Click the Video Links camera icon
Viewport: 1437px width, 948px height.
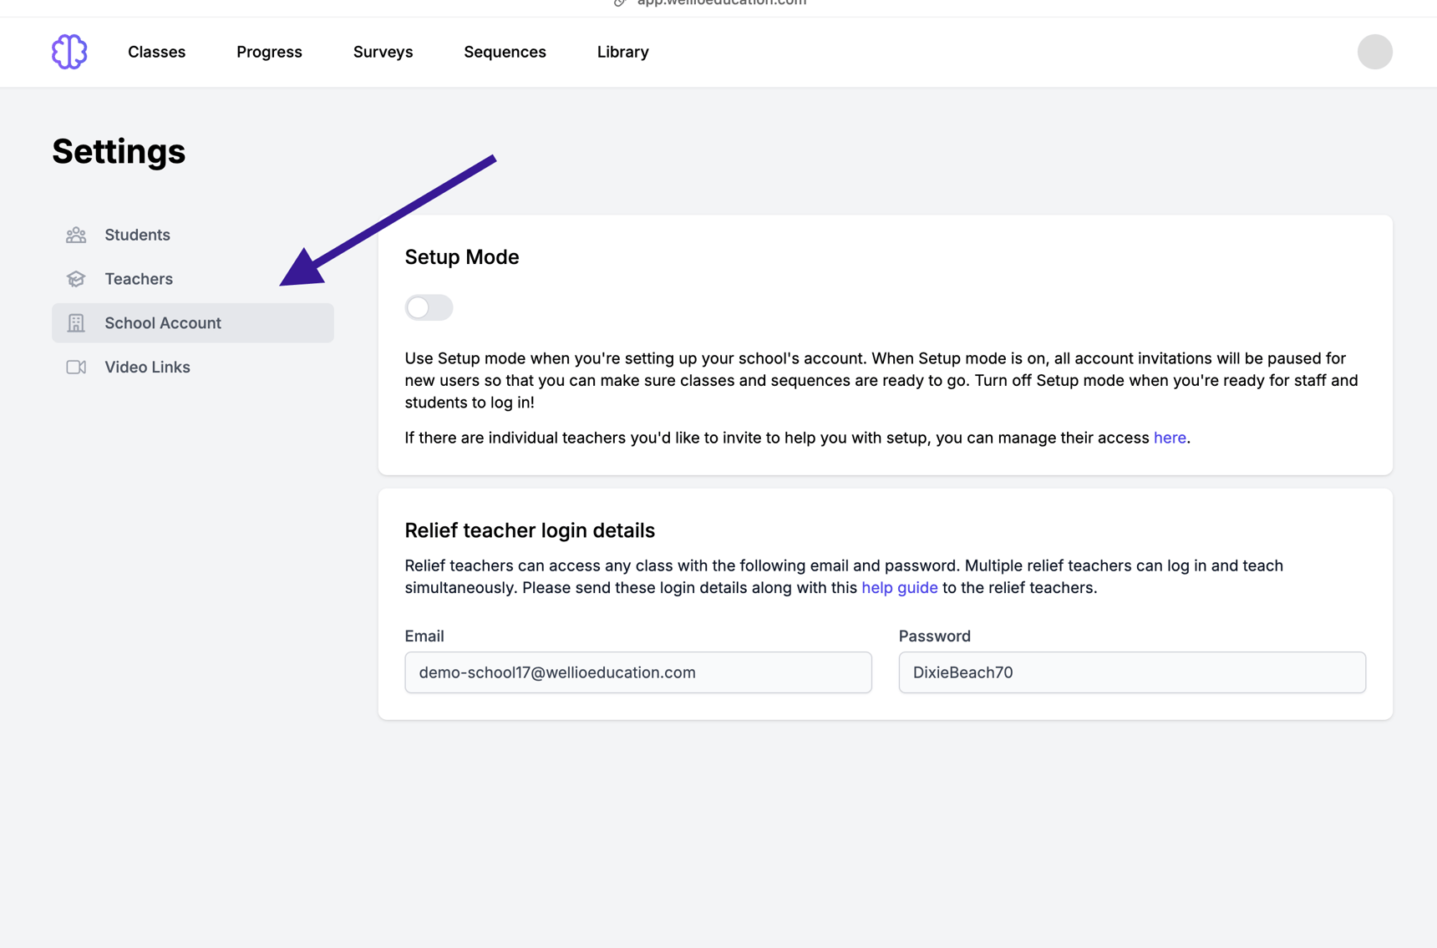click(76, 368)
